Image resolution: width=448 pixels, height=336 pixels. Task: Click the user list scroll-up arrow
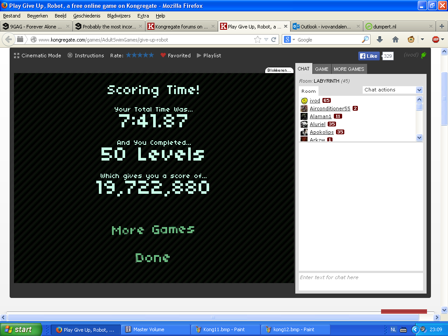point(419,99)
